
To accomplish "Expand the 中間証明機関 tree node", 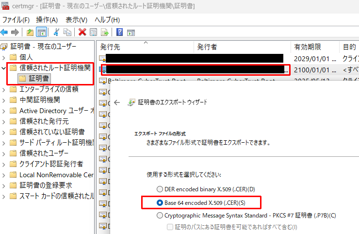I will [4, 100].
